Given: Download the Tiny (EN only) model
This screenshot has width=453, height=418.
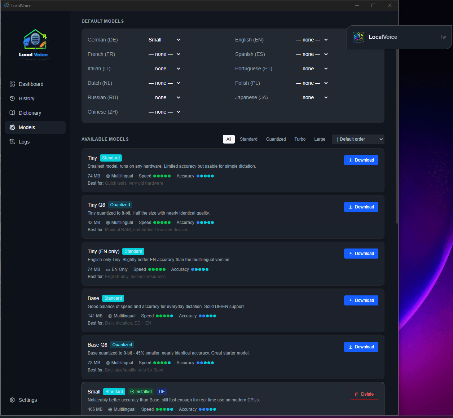Looking at the screenshot, I should point(361,253).
